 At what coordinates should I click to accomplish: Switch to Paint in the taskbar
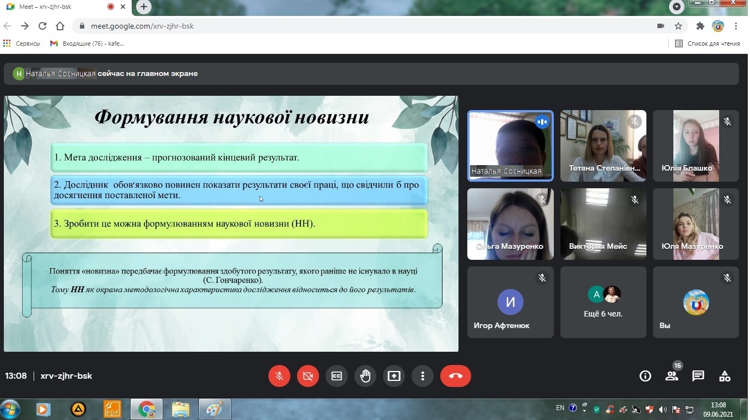pos(215,410)
